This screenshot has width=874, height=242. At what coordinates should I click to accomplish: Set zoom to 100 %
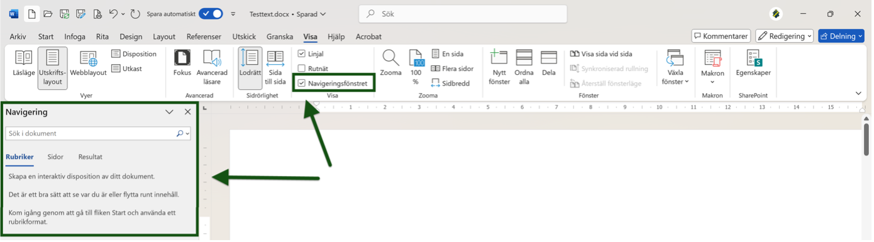(x=416, y=68)
